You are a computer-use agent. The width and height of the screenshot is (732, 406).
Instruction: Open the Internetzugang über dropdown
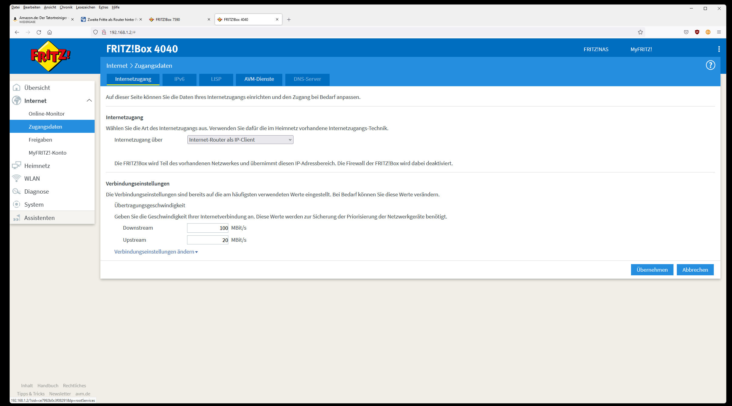tap(240, 140)
